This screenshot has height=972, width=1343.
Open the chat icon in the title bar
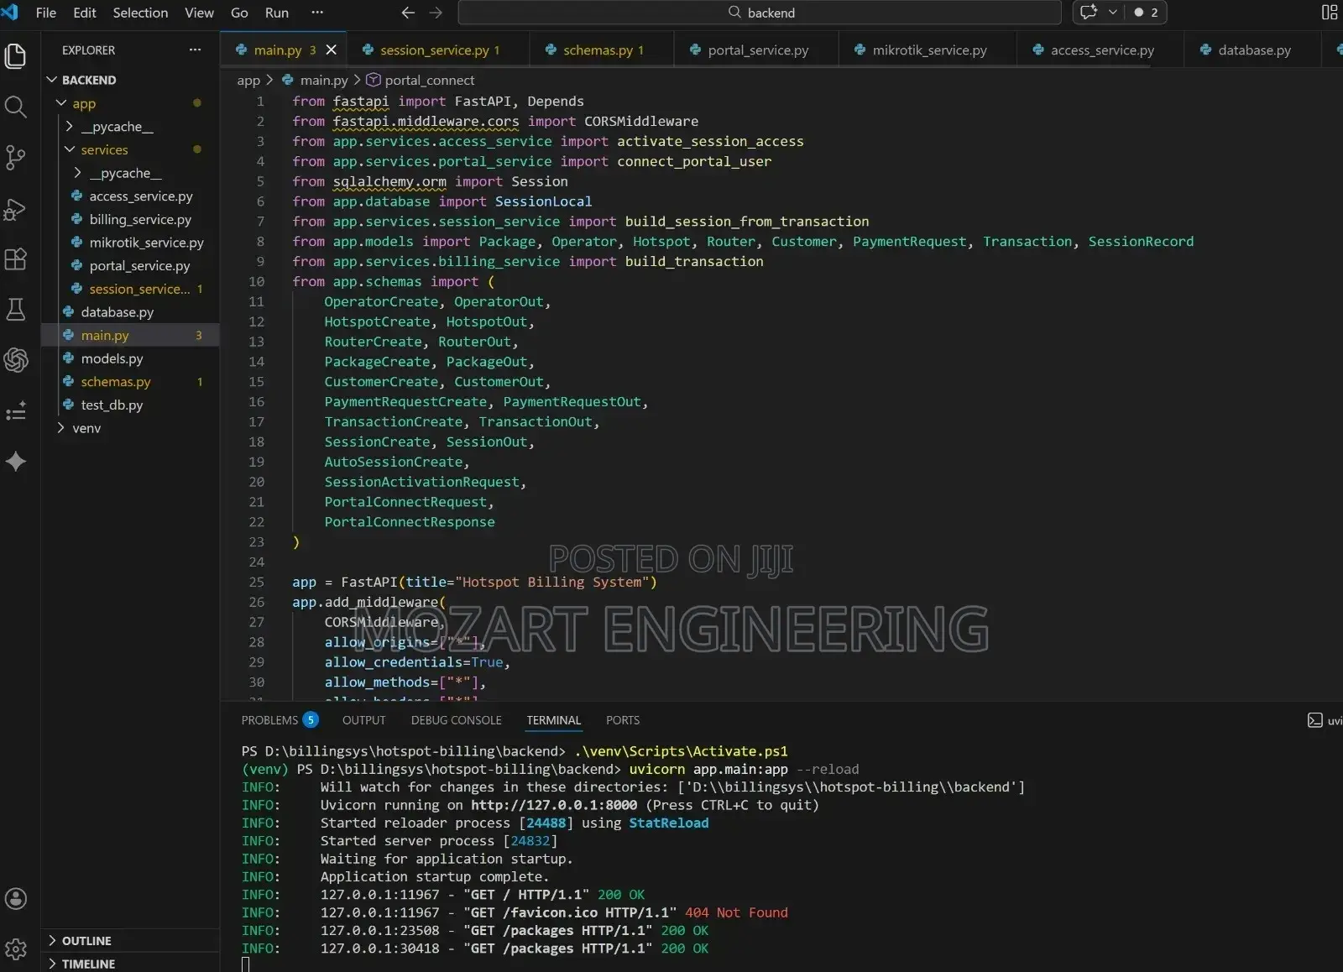point(1089,13)
